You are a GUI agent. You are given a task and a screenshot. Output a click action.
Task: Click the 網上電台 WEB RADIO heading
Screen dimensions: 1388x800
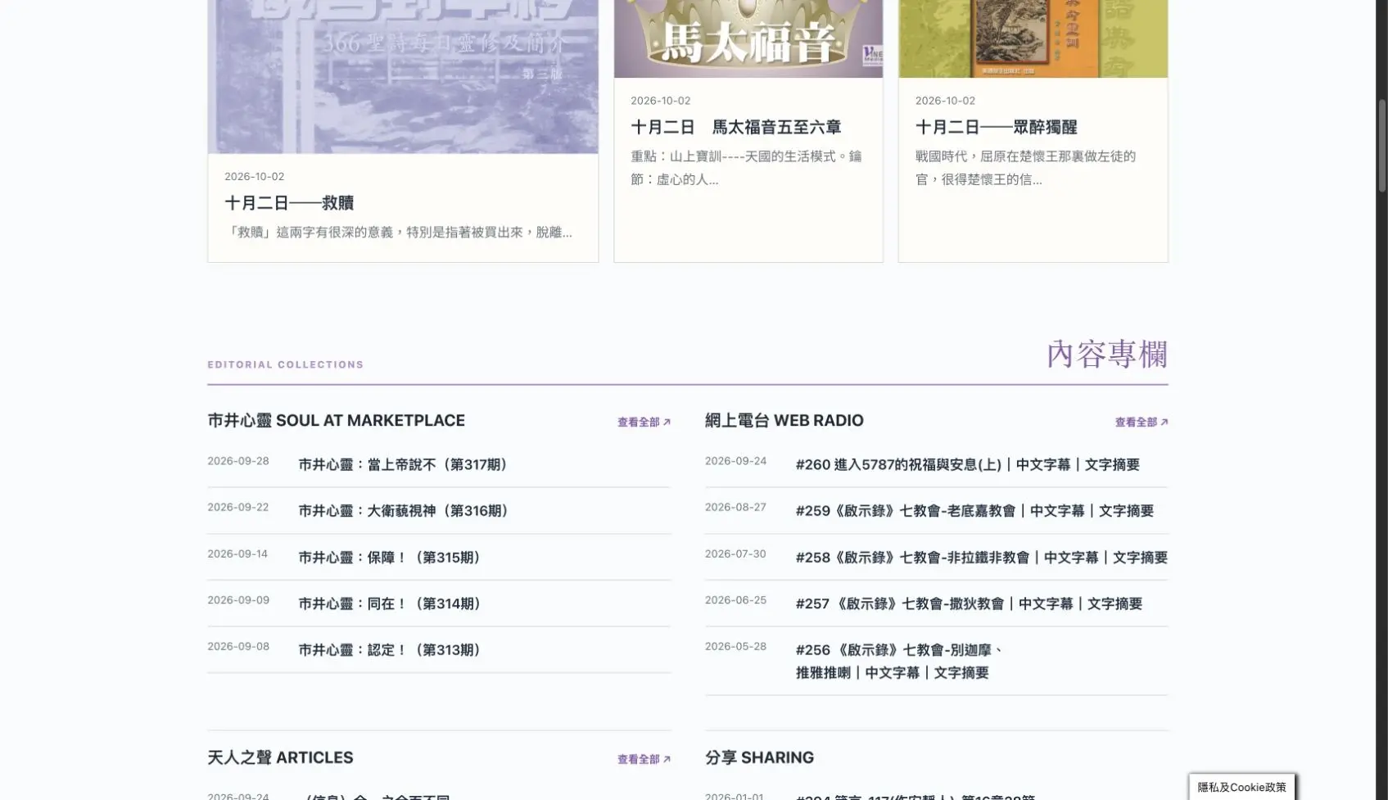click(x=784, y=421)
